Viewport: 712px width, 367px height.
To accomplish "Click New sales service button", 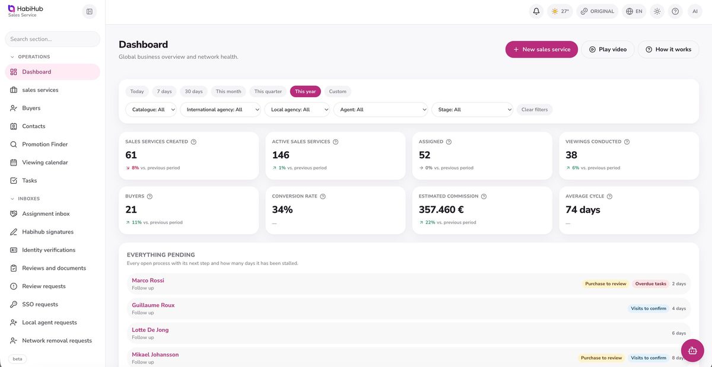I will (542, 49).
